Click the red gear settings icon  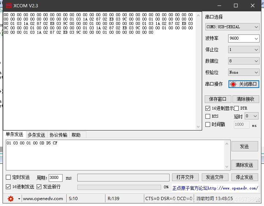coord(11,199)
